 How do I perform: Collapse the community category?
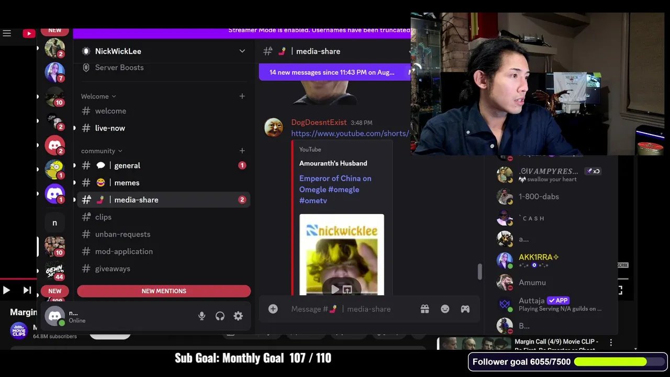[x=102, y=151]
